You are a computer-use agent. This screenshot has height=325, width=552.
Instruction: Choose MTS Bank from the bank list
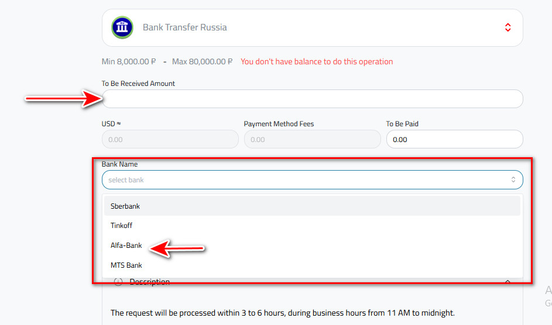pyautogui.click(x=312, y=265)
